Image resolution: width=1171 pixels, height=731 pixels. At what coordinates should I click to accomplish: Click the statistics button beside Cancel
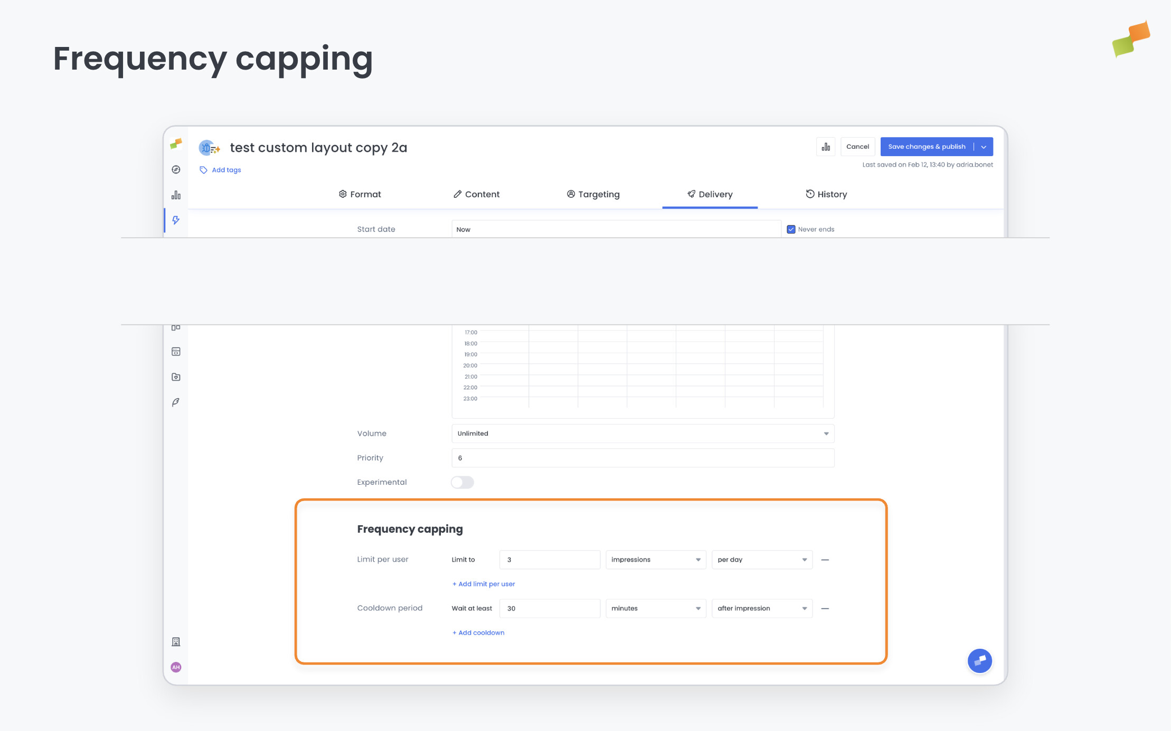(826, 147)
